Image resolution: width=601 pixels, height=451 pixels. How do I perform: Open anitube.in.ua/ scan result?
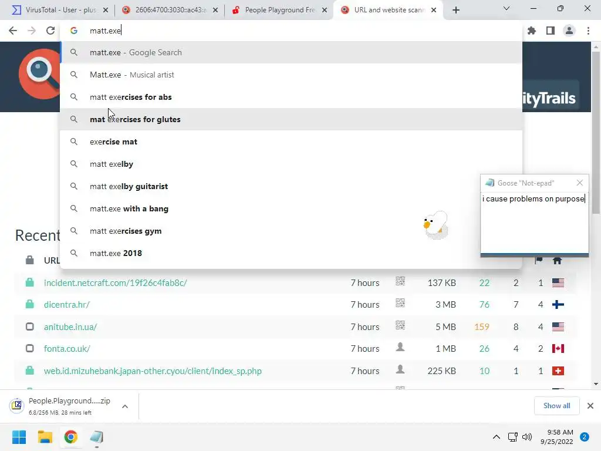pos(70,327)
